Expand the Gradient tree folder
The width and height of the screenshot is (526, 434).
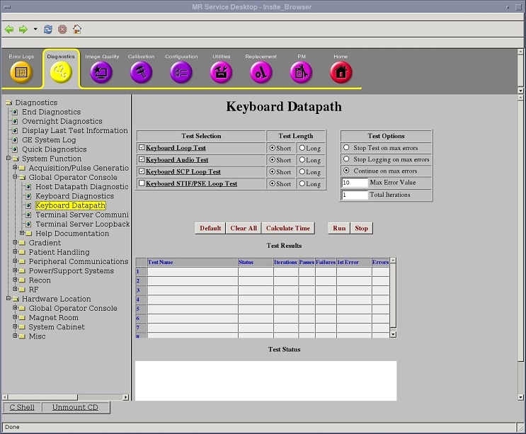coord(15,243)
